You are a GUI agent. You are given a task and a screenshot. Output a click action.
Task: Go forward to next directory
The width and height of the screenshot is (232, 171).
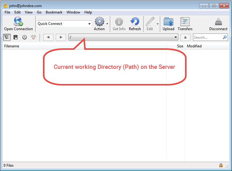coord(61,37)
